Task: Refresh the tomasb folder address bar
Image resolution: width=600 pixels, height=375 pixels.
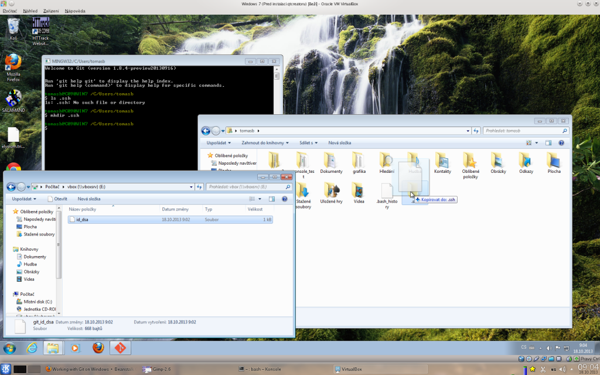Action: (x=476, y=131)
